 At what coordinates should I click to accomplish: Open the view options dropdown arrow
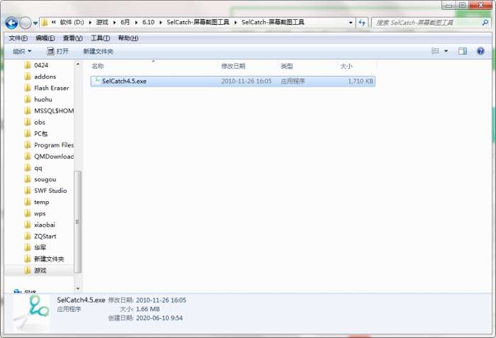tap(446, 51)
